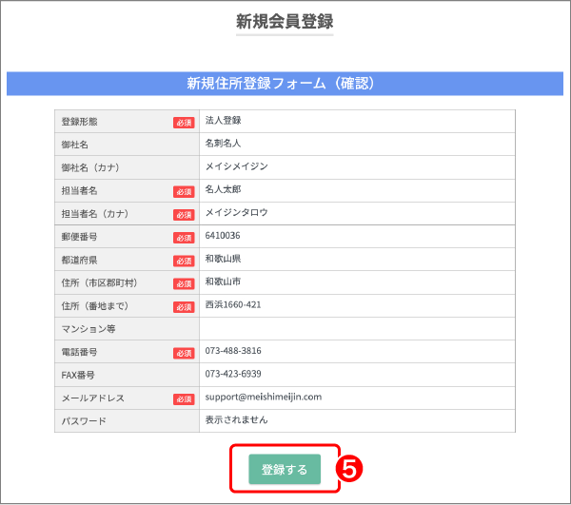Click the text 表示されません
571x505 pixels.
(x=236, y=419)
